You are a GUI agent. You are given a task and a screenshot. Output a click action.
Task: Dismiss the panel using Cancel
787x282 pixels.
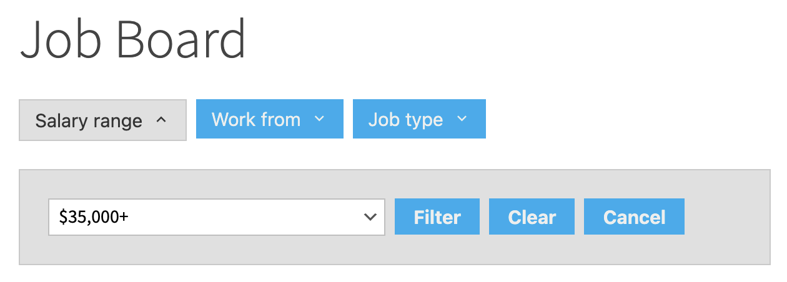tap(634, 217)
